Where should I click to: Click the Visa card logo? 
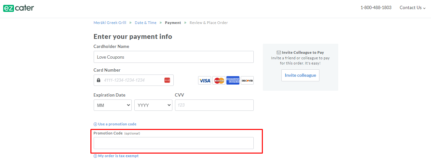pyautogui.click(x=205, y=80)
